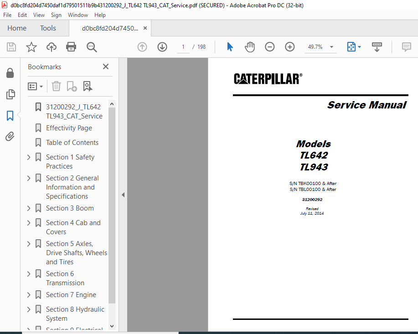418x334 pixels.
Task: Open the Sign menu
Action: tap(56, 15)
